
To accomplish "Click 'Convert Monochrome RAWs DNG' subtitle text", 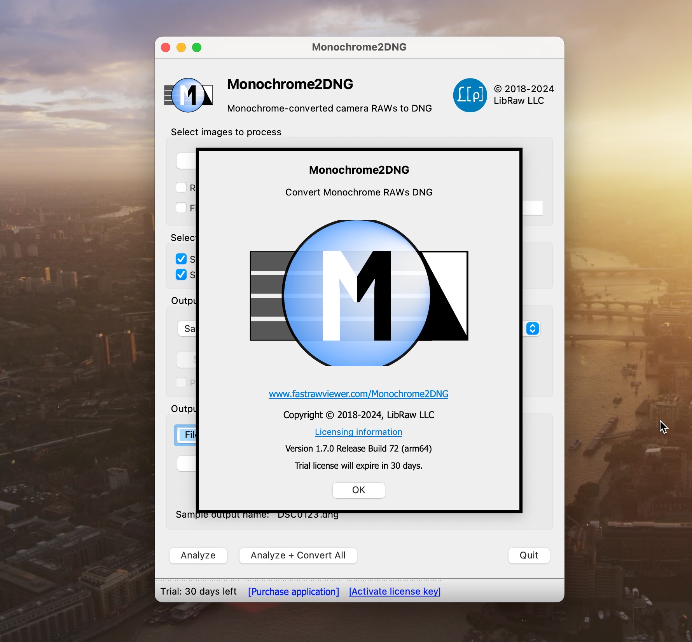I will [x=359, y=192].
